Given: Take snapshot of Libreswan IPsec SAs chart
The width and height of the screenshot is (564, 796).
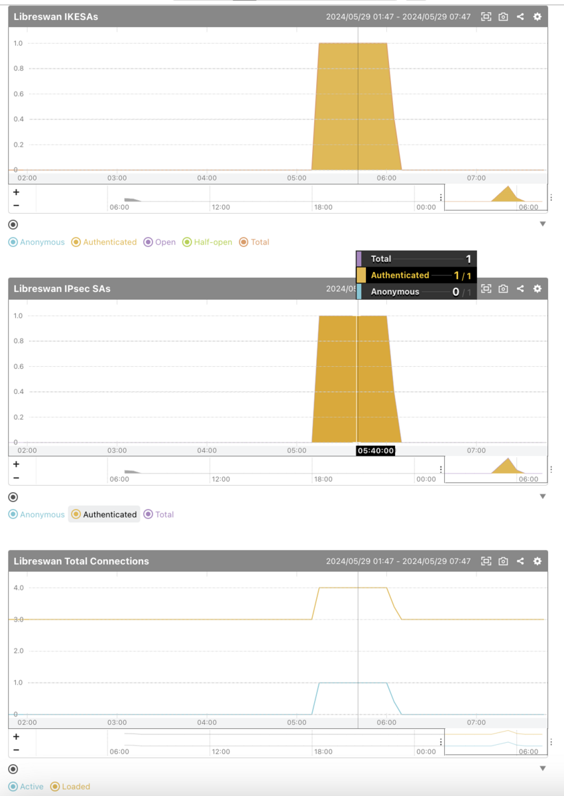Looking at the screenshot, I should (504, 289).
